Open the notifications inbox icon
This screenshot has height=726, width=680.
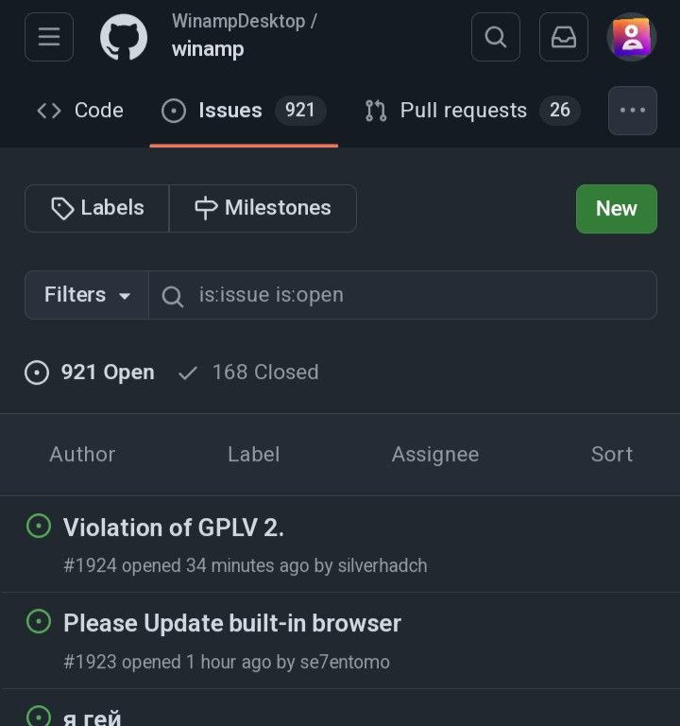coord(564,37)
